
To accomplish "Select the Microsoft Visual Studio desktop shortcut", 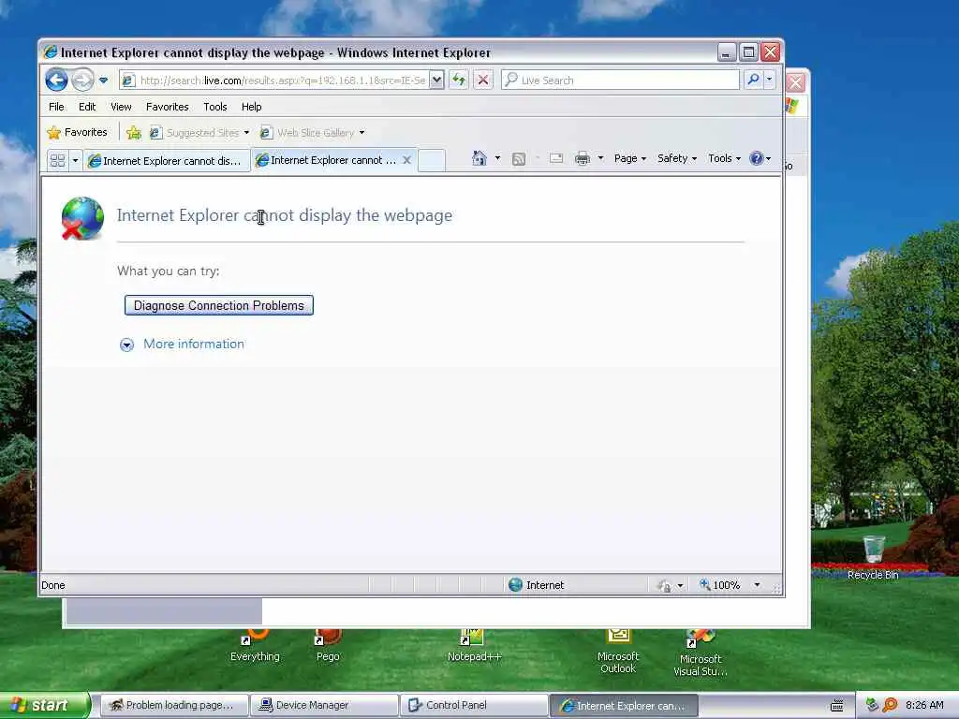I will click(701, 653).
